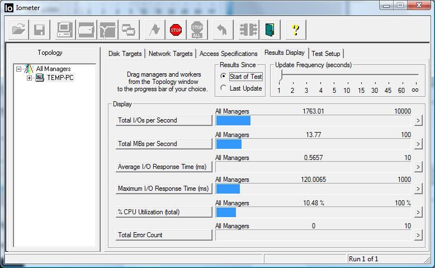Exit Iometer with the door icon
This screenshot has height=268, width=435.
tap(270, 30)
